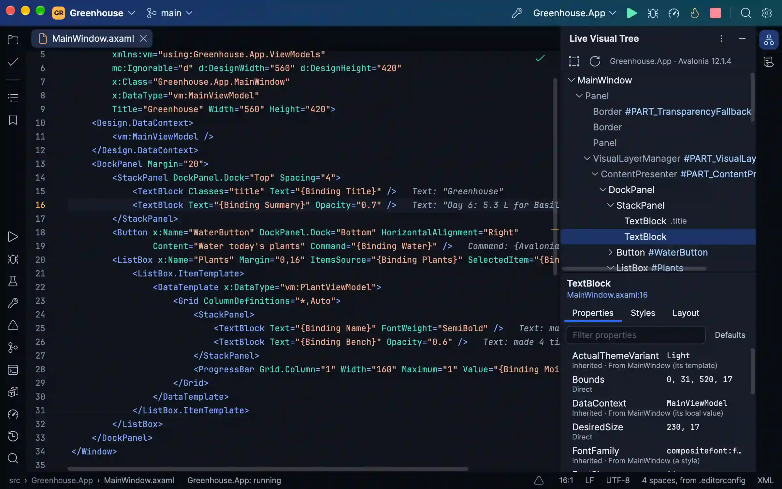
Task: Open the terminal tool window icon
Action: 13,370
